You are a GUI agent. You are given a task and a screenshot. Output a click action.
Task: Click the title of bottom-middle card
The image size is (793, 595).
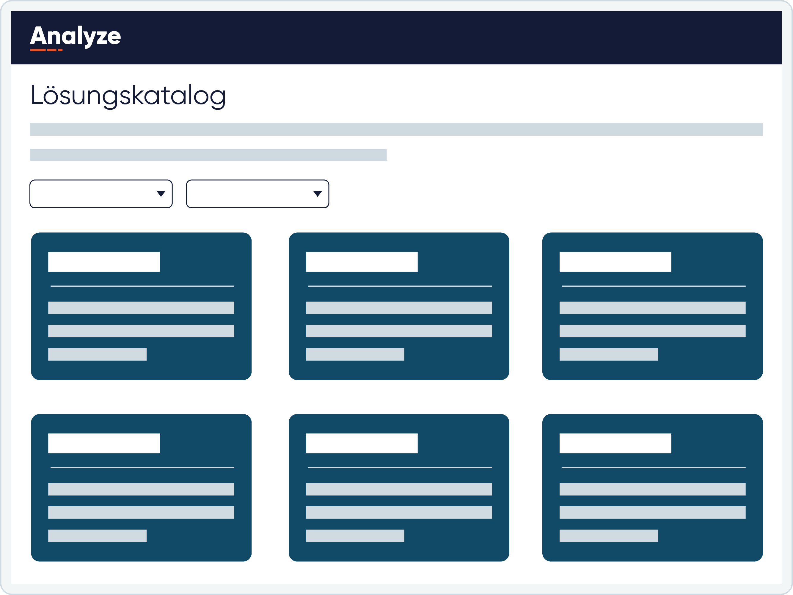[x=361, y=443]
